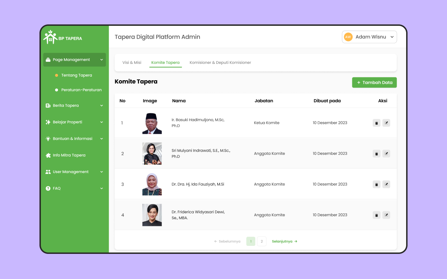Viewport: 447px width, 279px height.
Task: Click the Tapera Digital Platform Admin title
Action: pos(157,37)
